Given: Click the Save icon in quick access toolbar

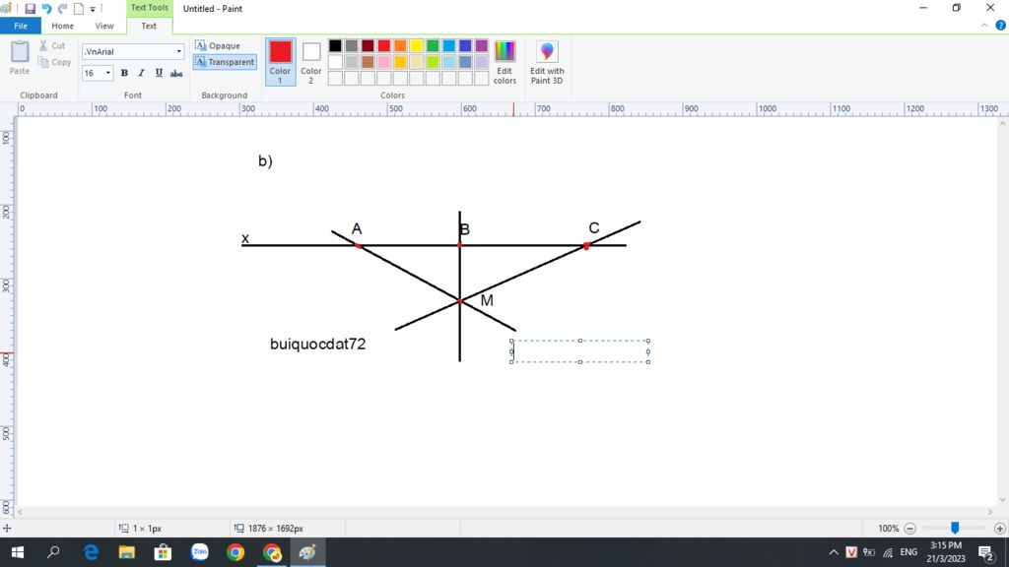Looking at the screenshot, I should pyautogui.click(x=31, y=9).
